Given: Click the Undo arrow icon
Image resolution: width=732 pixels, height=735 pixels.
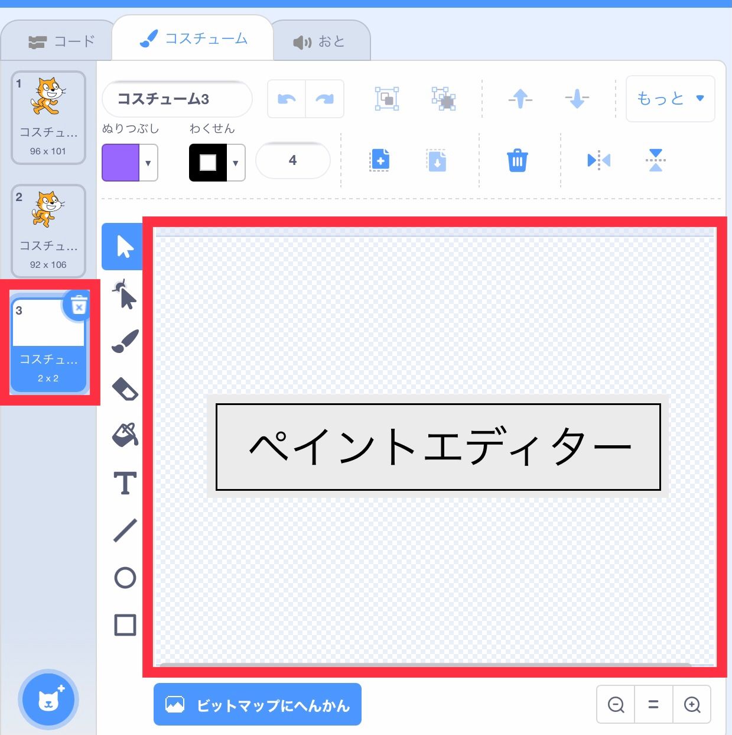Looking at the screenshot, I should 286,99.
